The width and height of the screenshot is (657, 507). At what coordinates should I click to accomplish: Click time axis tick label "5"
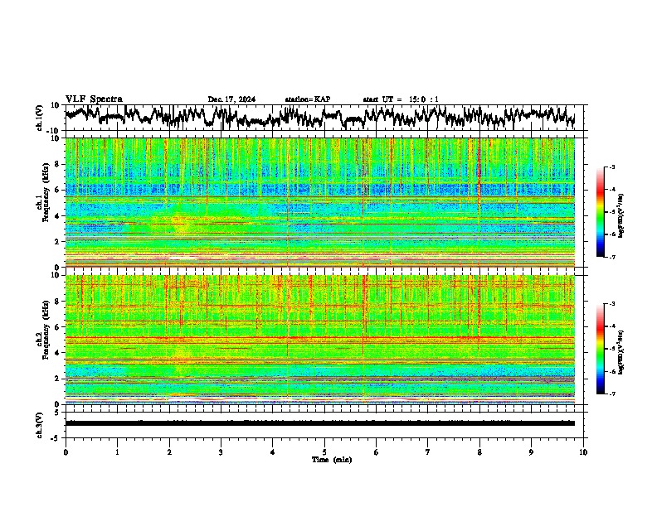point(324,452)
